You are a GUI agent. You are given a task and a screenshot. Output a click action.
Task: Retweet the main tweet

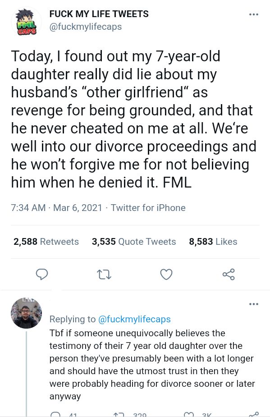pos(104,274)
